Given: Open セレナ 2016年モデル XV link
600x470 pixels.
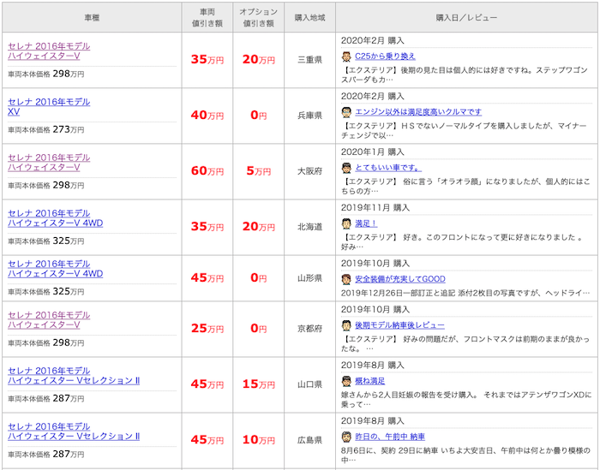Looking at the screenshot, I should pyautogui.click(x=49, y=107).
